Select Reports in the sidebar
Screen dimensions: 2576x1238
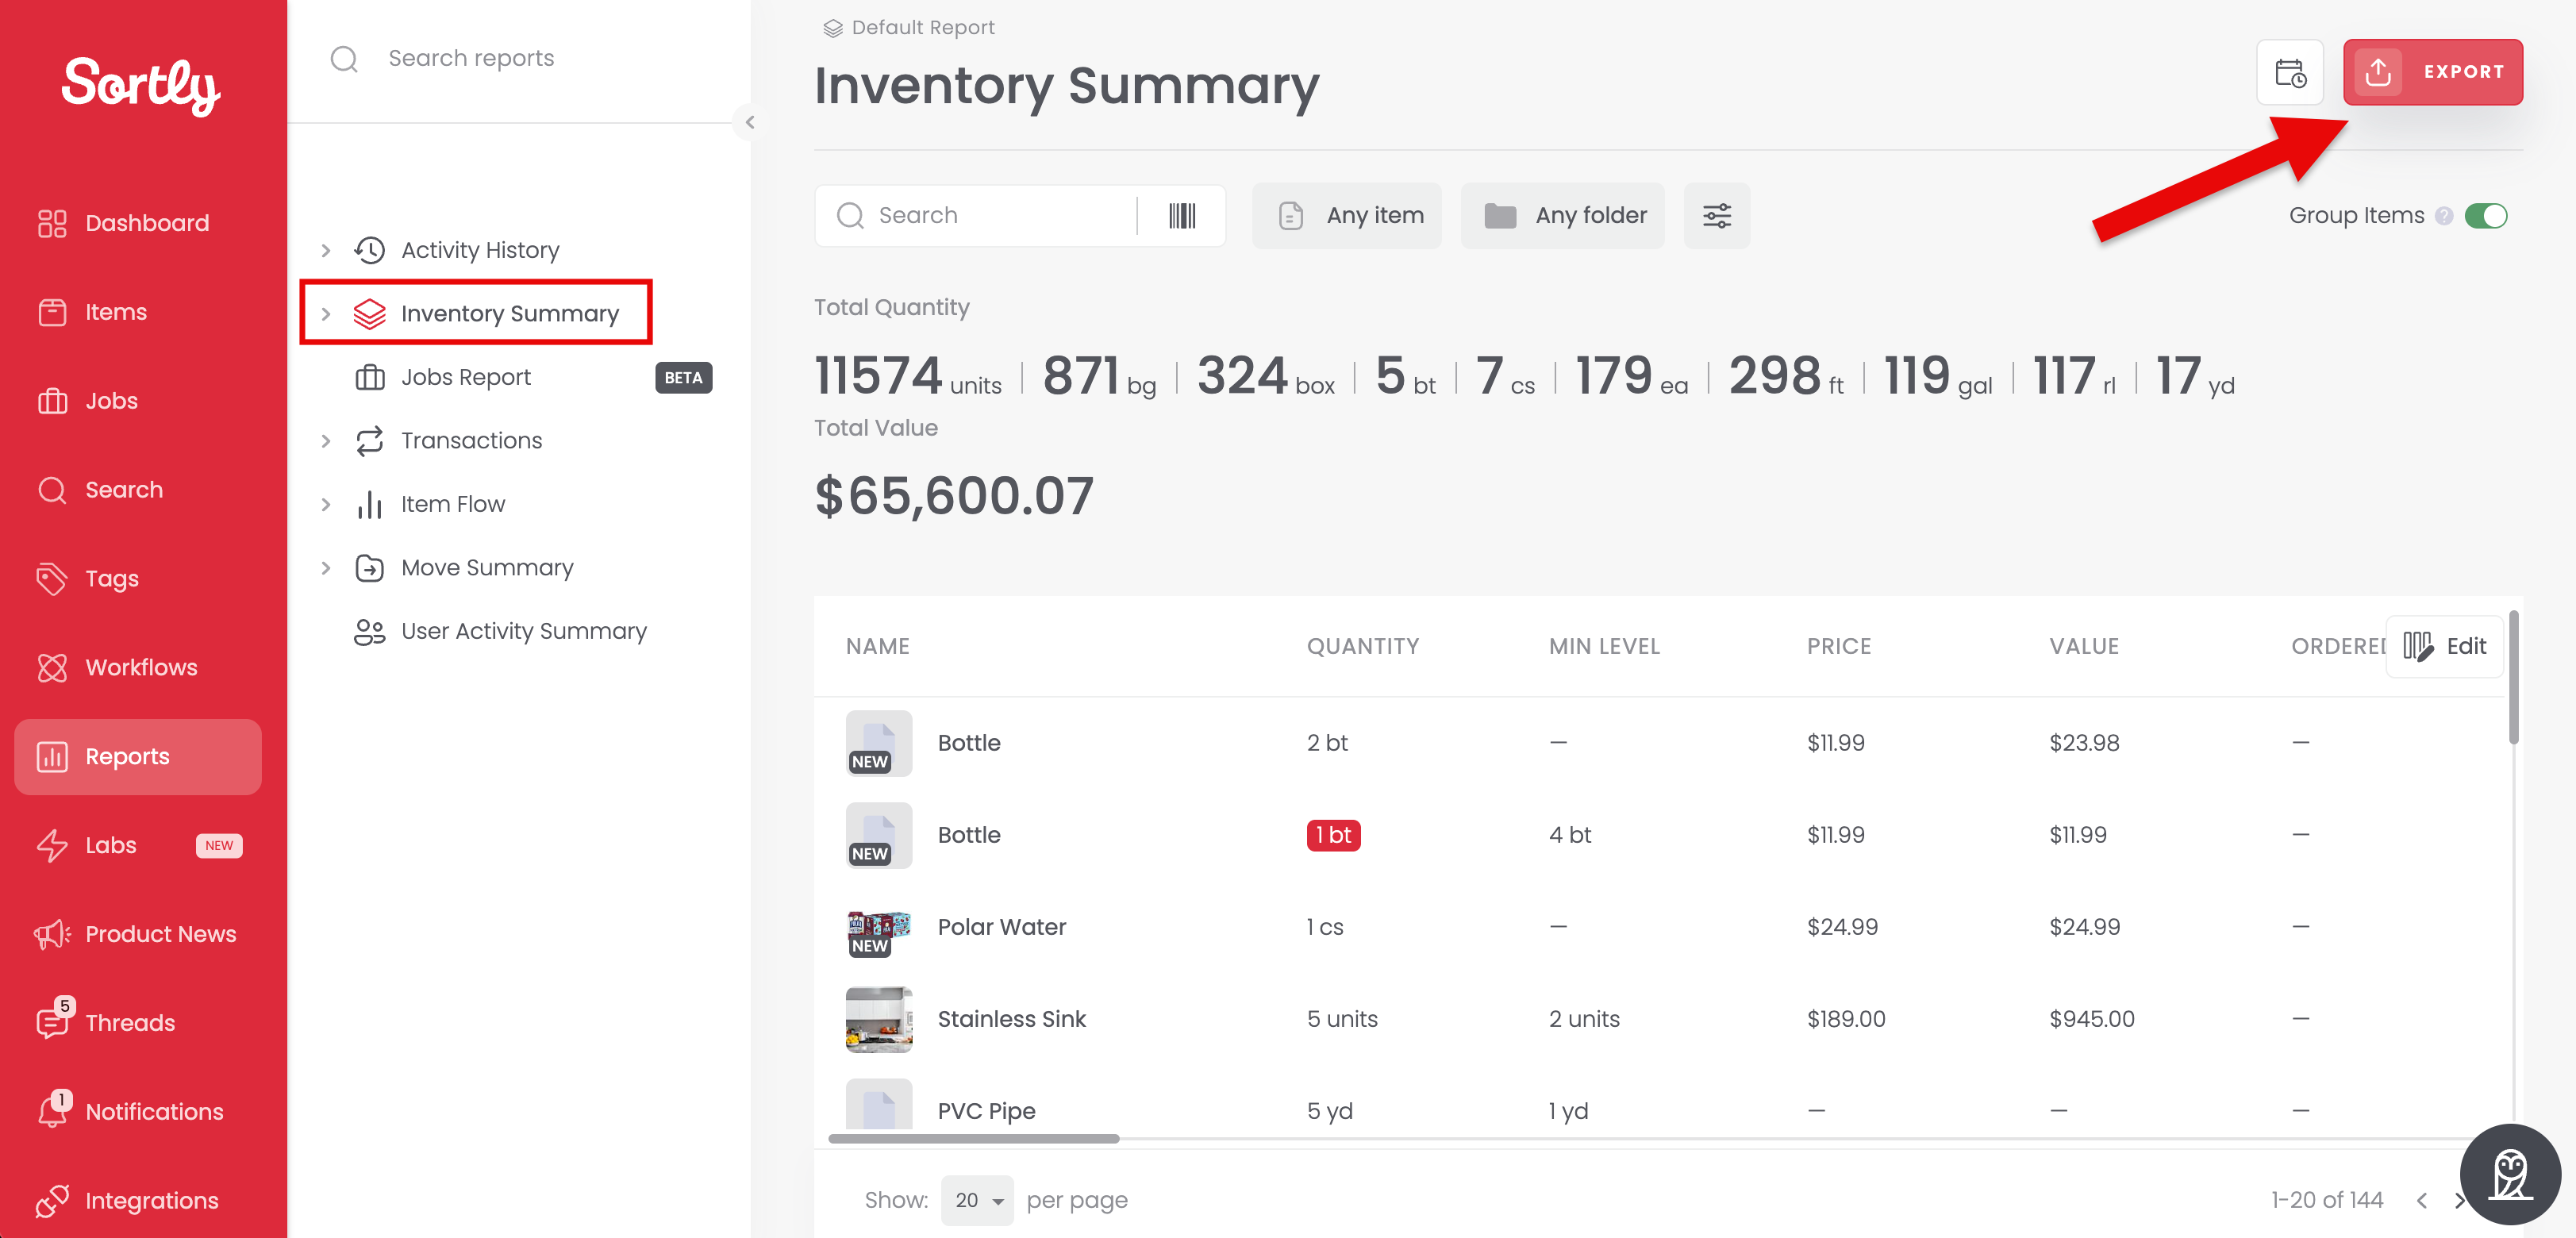[x=137, y=756]
